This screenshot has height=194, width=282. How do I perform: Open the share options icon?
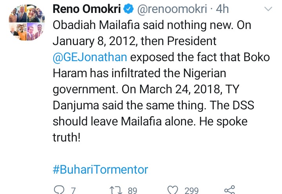pos(229,190)
